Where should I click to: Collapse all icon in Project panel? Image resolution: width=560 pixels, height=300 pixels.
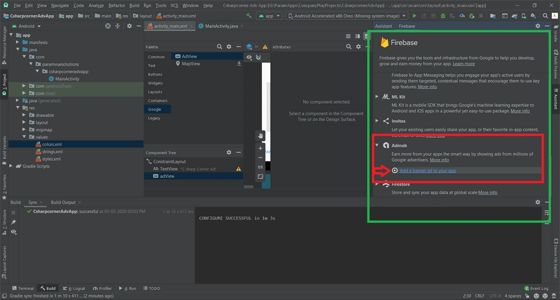(118, 26)
